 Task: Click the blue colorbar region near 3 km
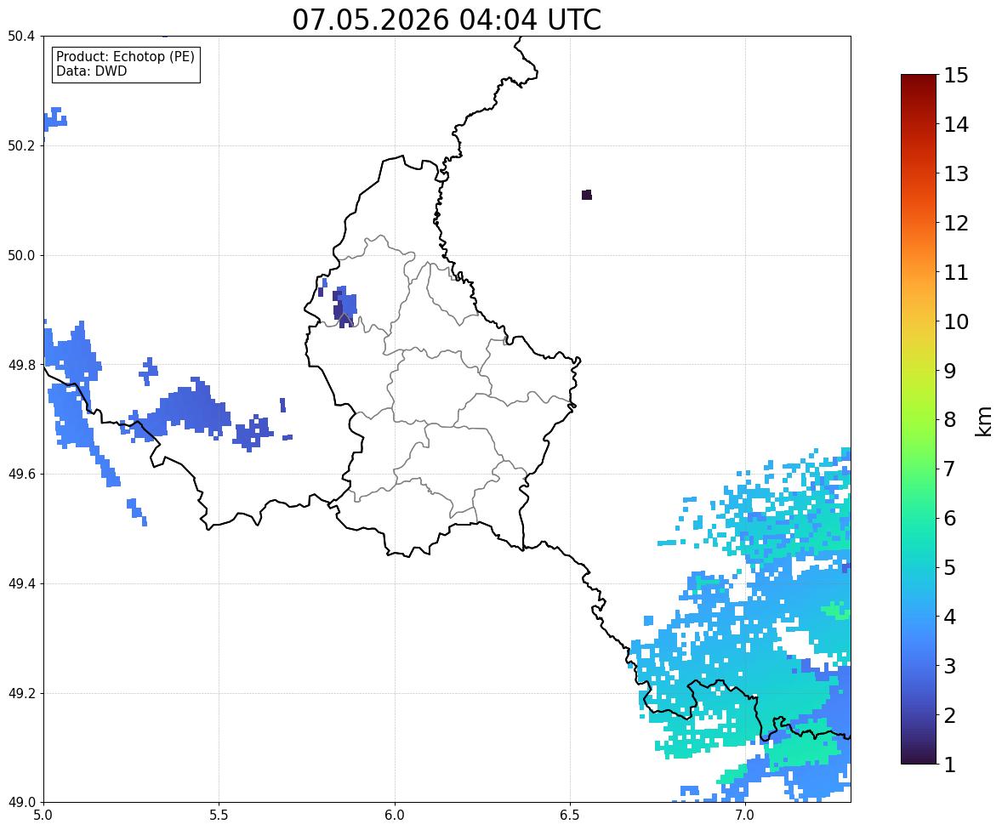click(x=919, y=665)
